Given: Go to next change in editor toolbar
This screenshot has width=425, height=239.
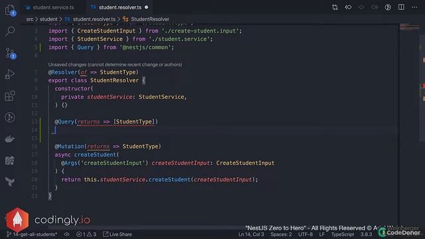Looking at the screenshot, I should (x=375, y=7).
